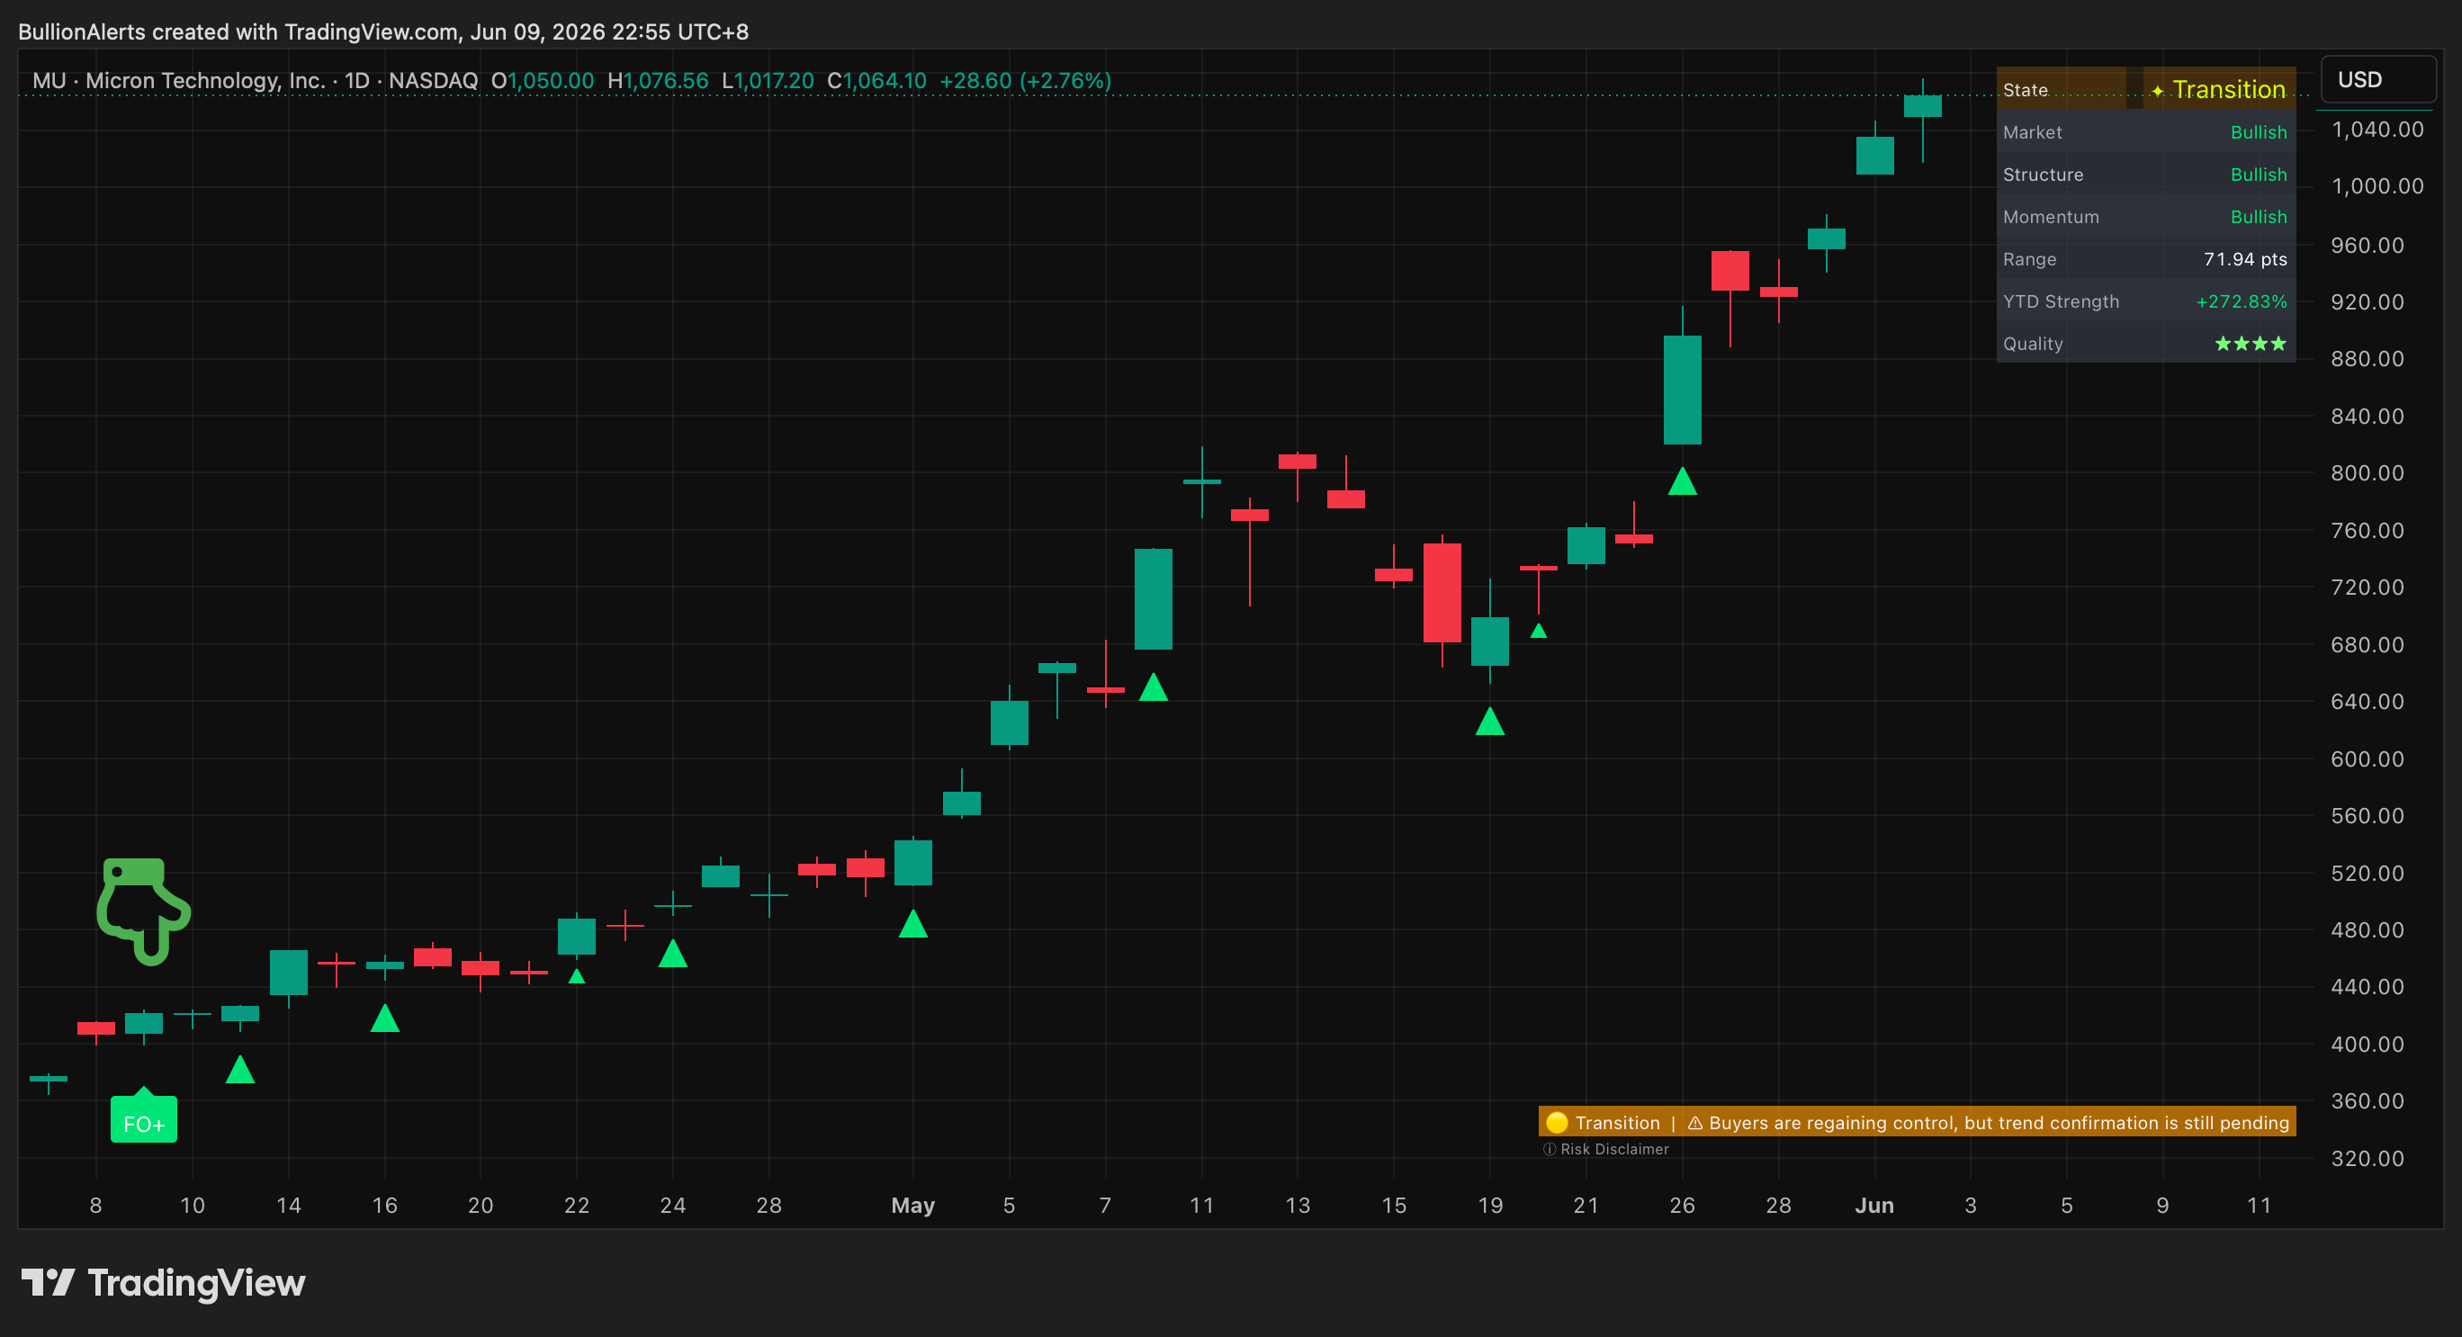Click the green pointing hand icon

click(143, 911)
